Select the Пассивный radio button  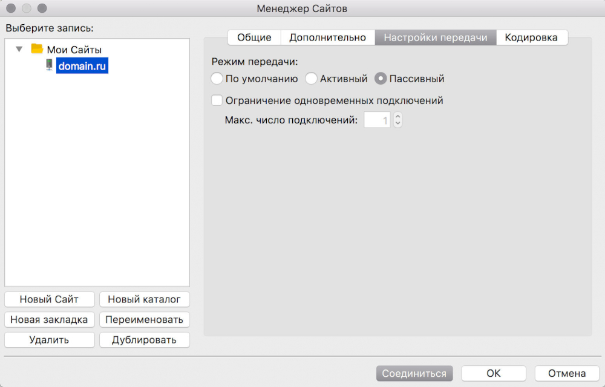(x=381, y=79)
